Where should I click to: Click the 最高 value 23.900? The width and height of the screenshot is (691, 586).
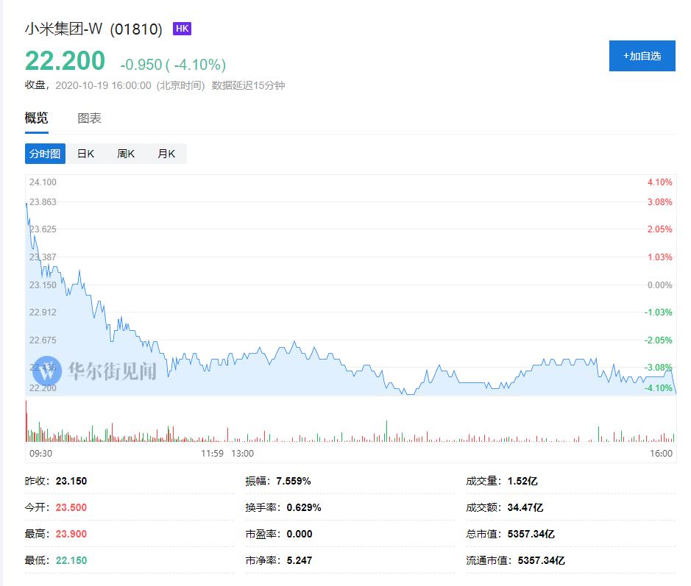pos(71,534)
